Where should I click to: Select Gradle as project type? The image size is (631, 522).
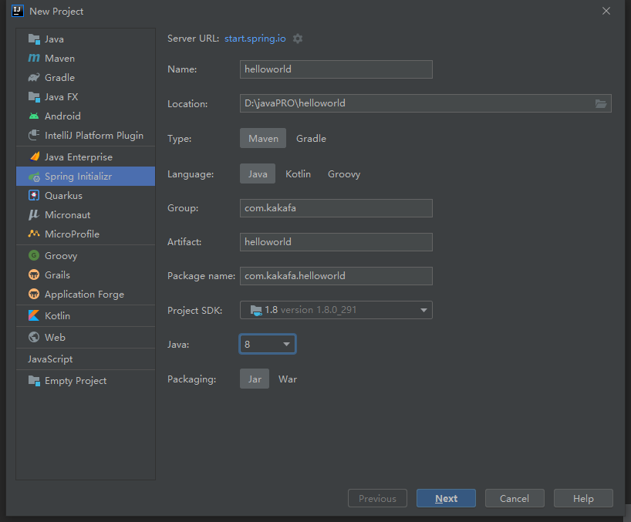pyautogui.click(x=311, y=138)
